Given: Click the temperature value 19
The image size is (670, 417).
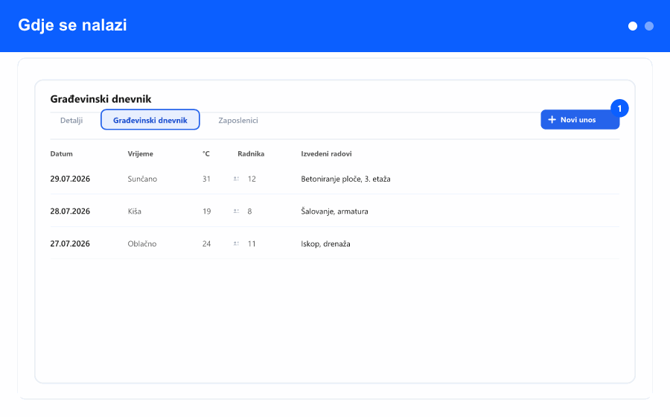Looking at the screenshot, I should click(206, 211).
